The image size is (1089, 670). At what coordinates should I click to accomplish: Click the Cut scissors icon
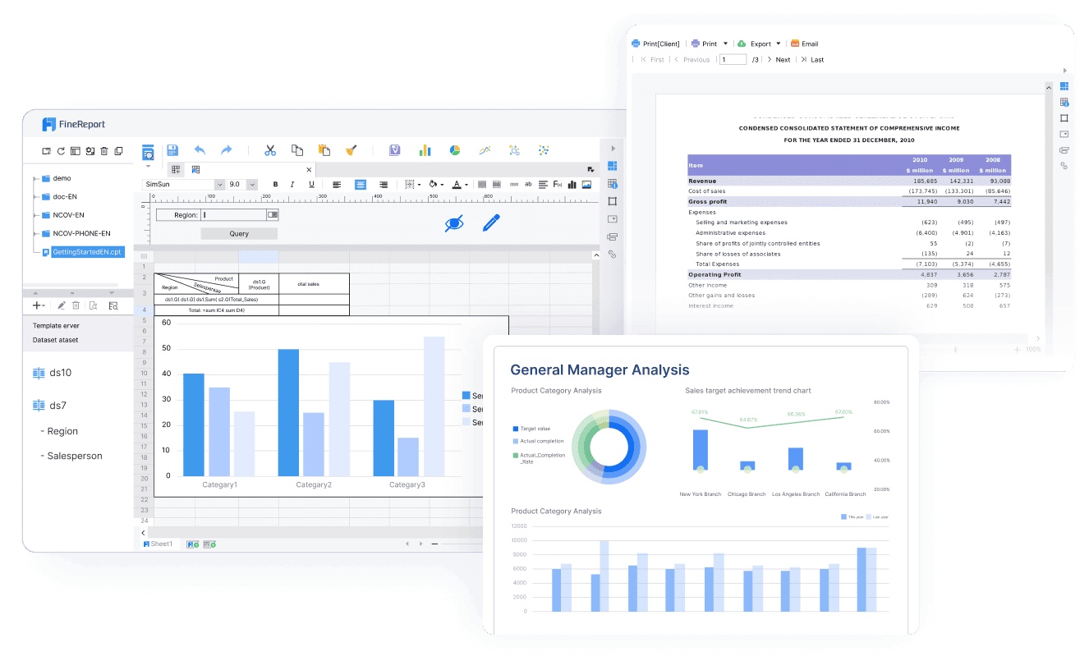(269, 150)
